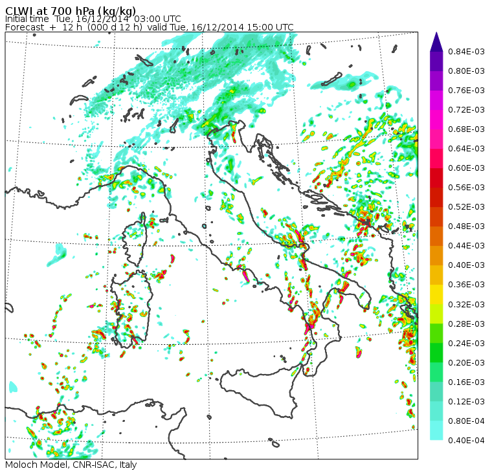Image resolution: width=492 pixels, height=473 pixels.
Task: Click the 0.32E-03 legend label
Action: coord(466,305)
